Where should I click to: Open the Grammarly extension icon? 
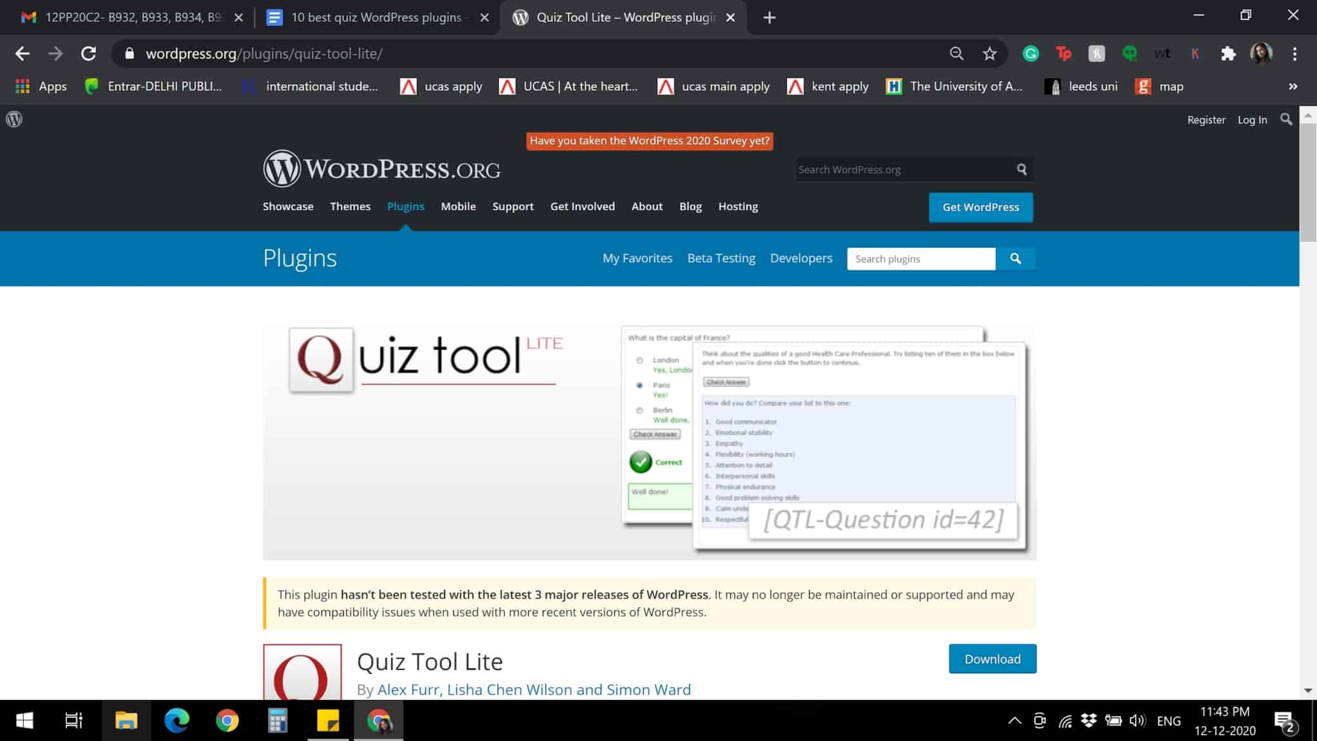tap(1031, 53)
